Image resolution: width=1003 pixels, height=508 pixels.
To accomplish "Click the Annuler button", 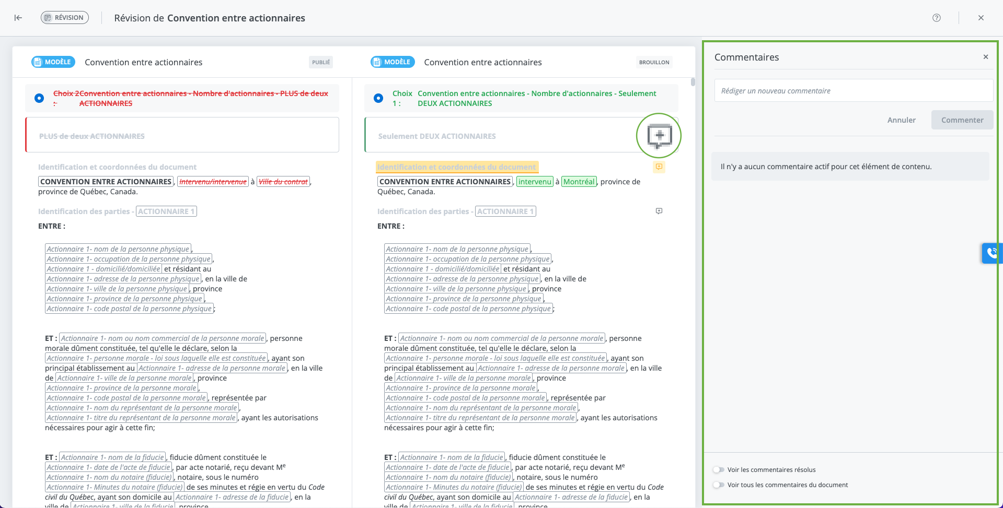I will tap(901, 120).
